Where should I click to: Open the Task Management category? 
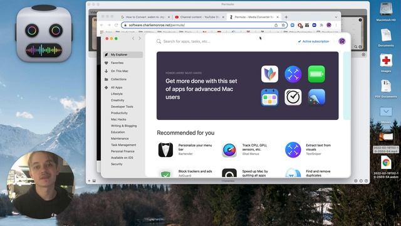point(123,145)
